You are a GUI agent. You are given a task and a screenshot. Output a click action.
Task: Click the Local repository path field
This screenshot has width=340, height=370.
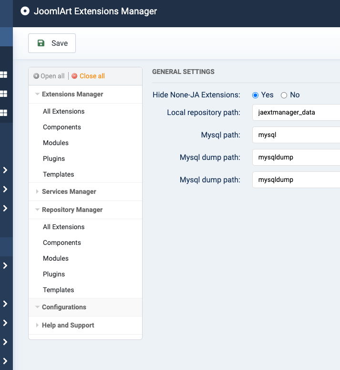click(x=296, y=113)
